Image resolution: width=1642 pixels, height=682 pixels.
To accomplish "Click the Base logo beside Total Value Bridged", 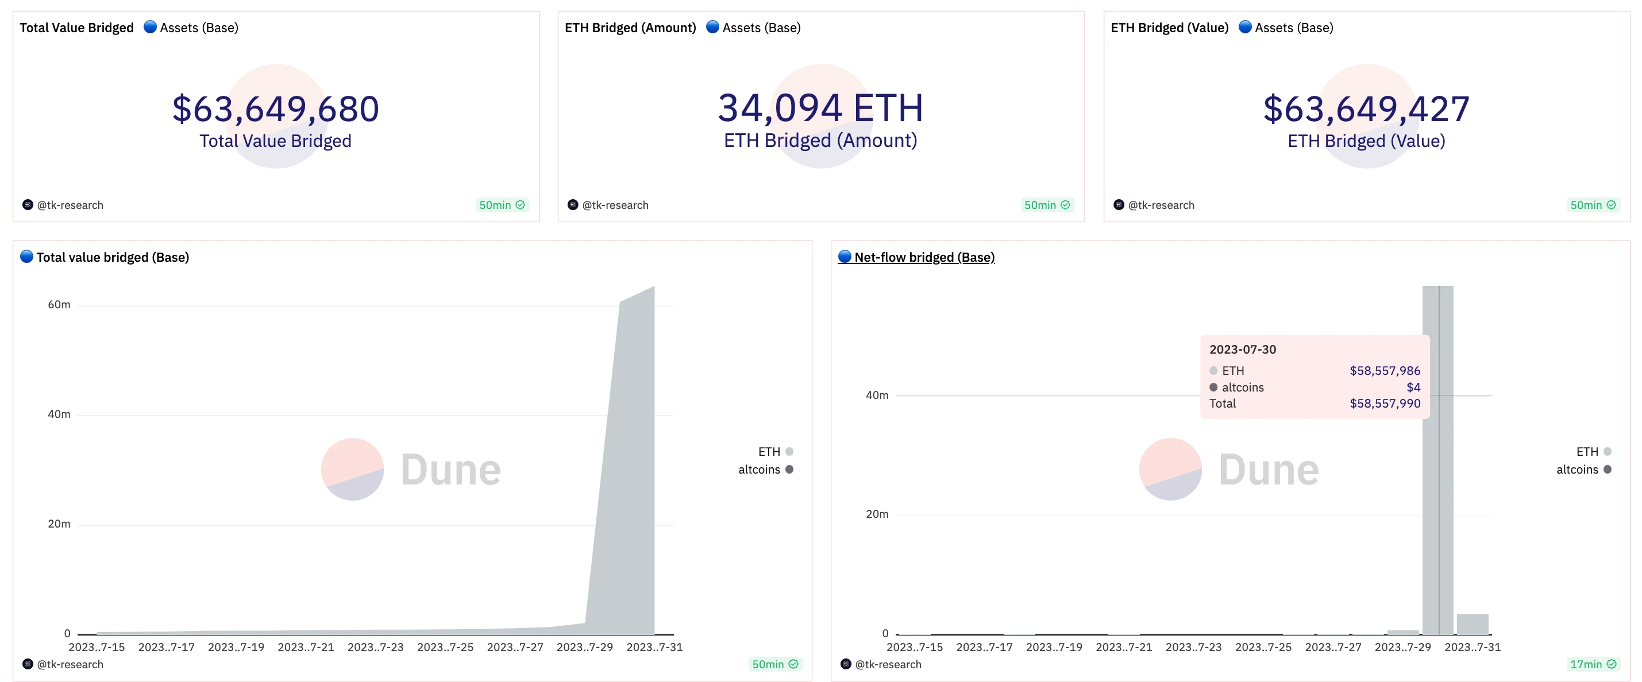I will click(x=150, y=27).
